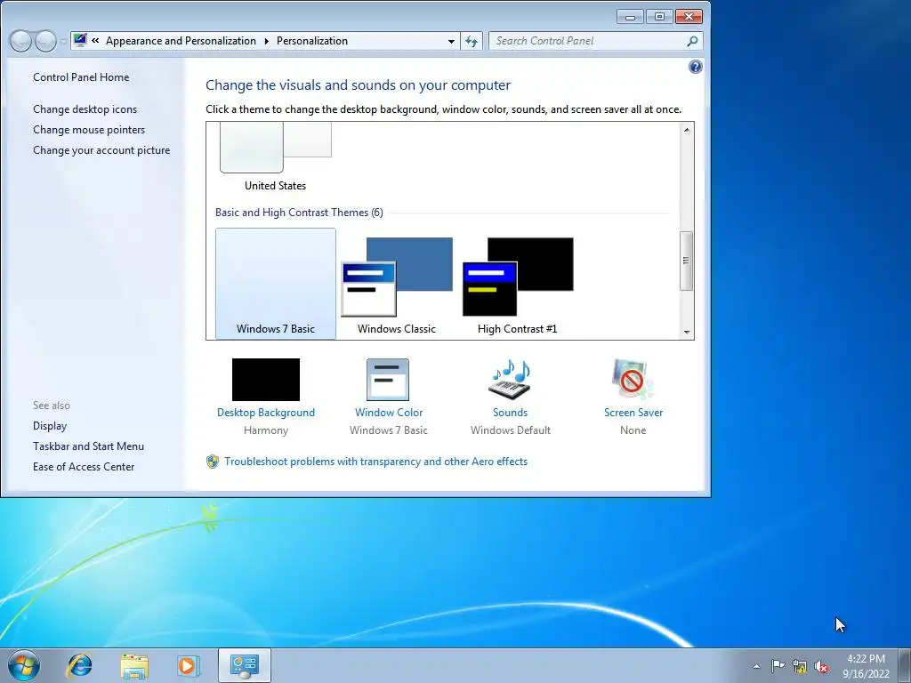Screen dimensions: 911x683
Task: Open Action Center flag tray icon
Action: click(x=778, y=666)
